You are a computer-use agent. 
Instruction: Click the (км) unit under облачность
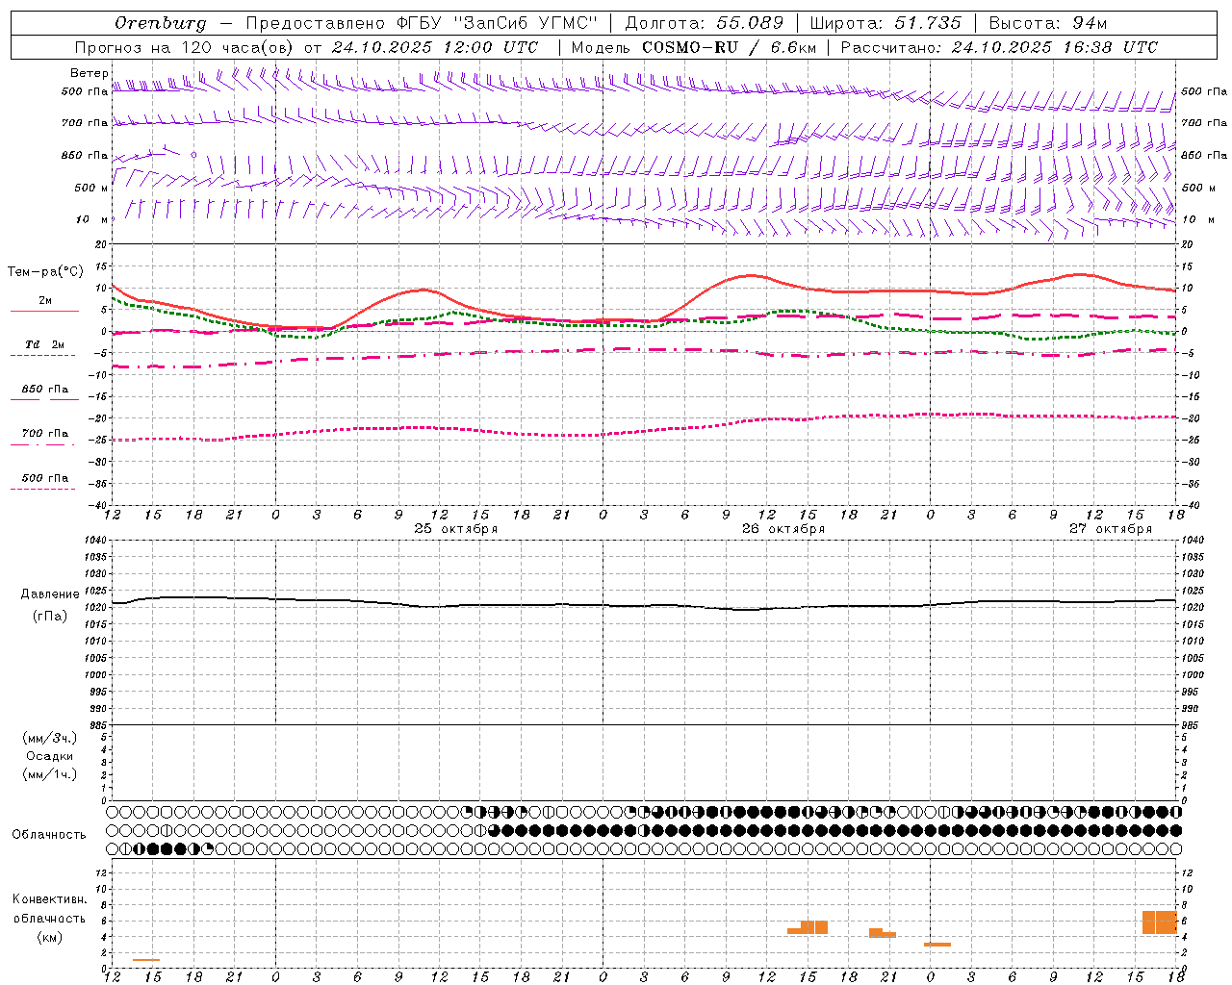click(x=50, y=937)
